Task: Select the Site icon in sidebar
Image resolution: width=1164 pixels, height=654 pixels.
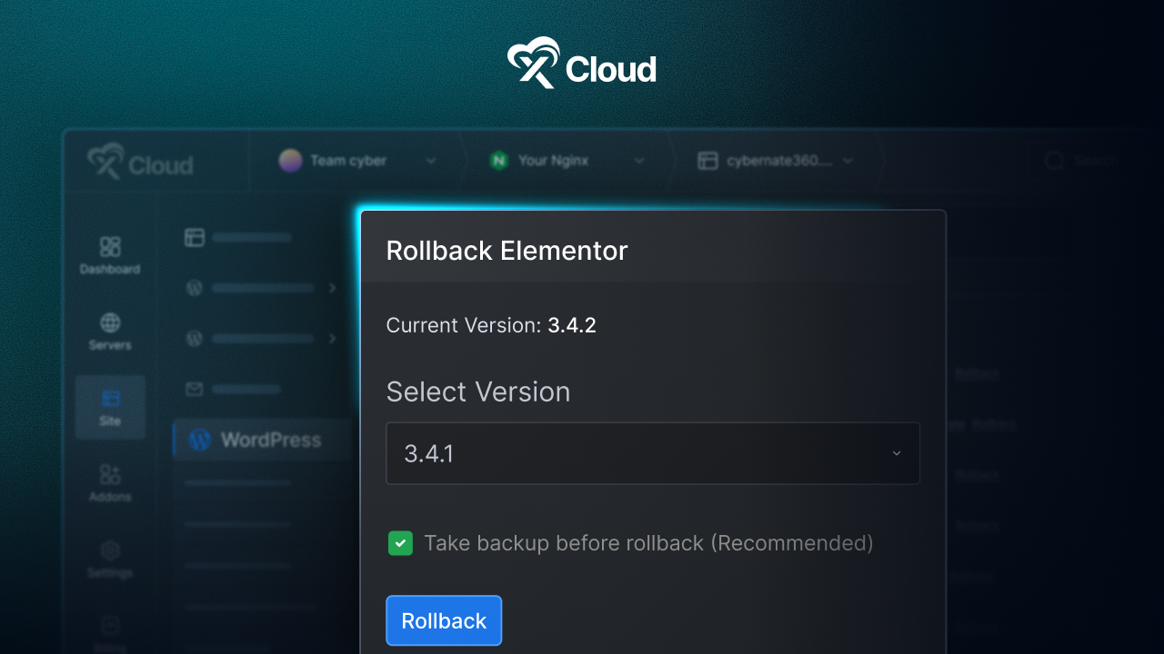Action: tap(110, 400)
